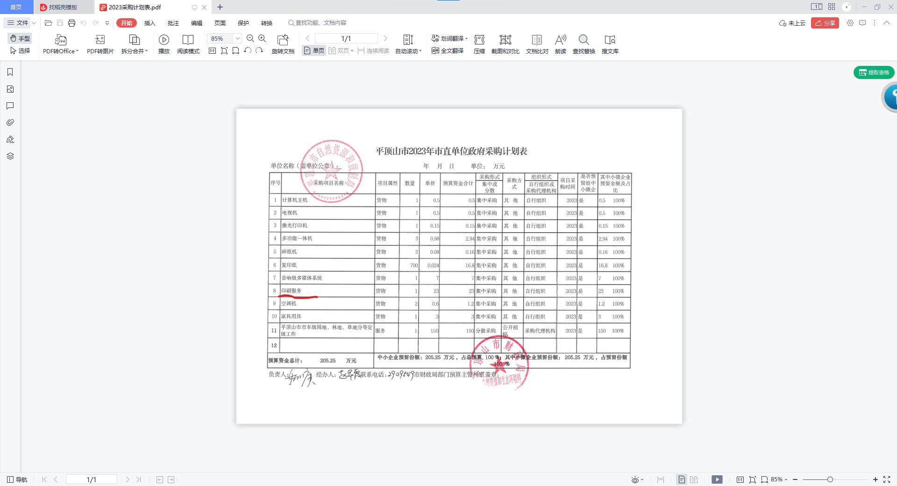Switch to the 批注 ribbon tab
This screenshot has height=486, width=897.
point(173,23)
